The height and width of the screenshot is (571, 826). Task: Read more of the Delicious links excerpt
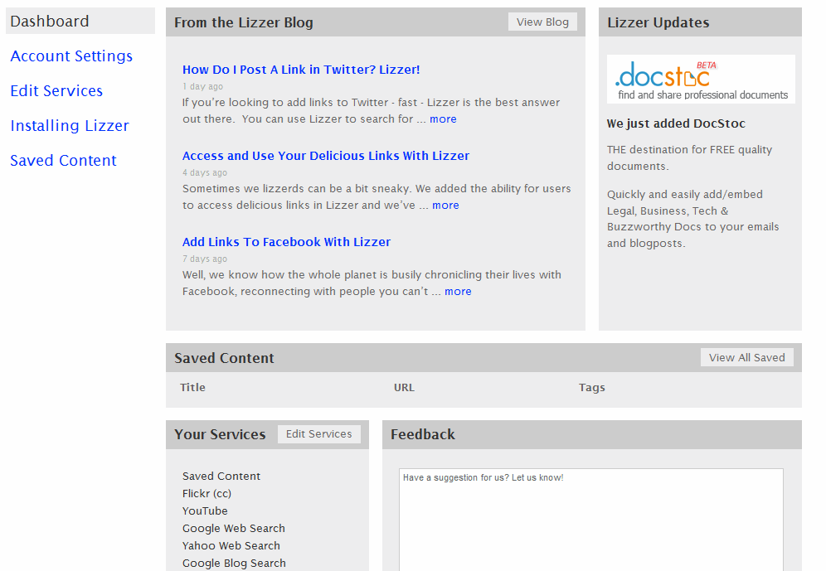(445, 206)
